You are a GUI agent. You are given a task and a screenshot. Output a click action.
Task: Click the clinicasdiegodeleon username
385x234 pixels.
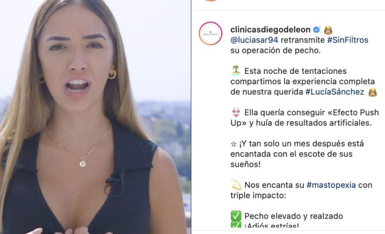click(x=270, y=30)
